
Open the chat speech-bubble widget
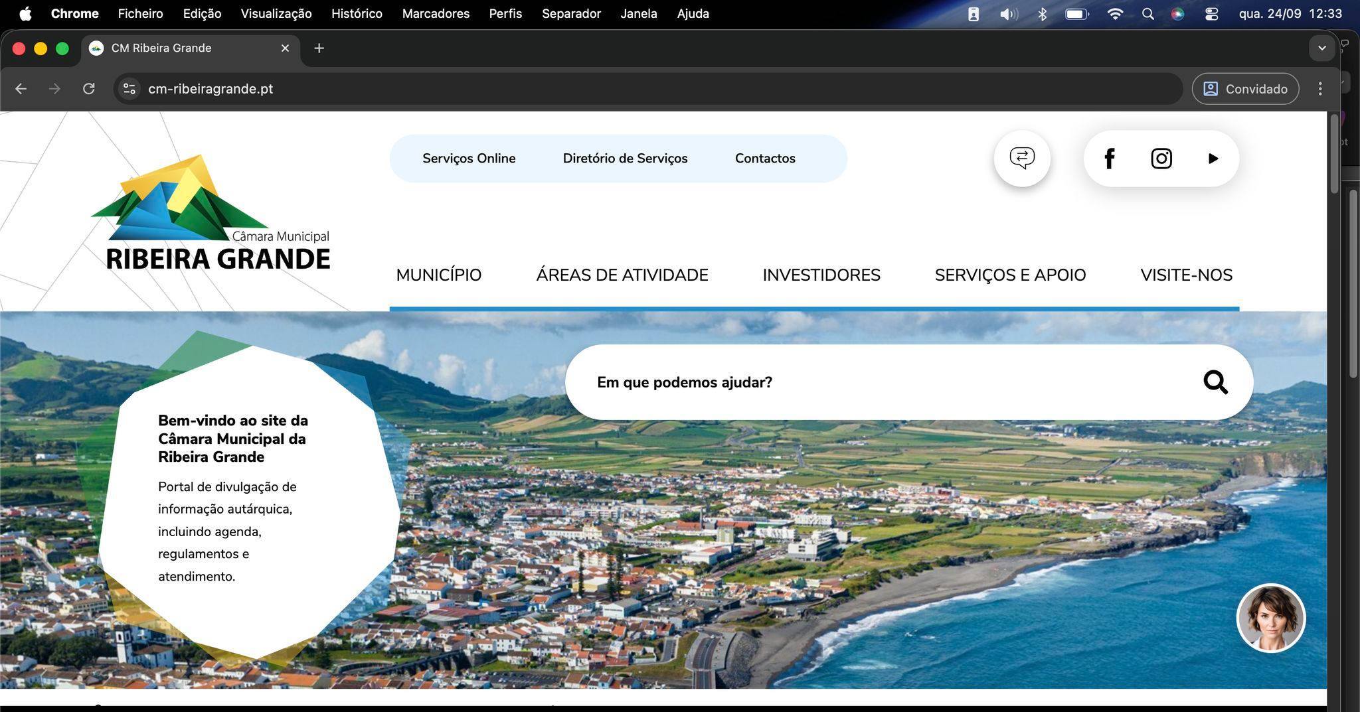(x=1022, y=158)
